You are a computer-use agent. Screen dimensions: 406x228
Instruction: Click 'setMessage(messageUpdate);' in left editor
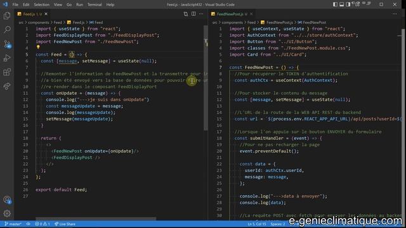pos(79,119)
